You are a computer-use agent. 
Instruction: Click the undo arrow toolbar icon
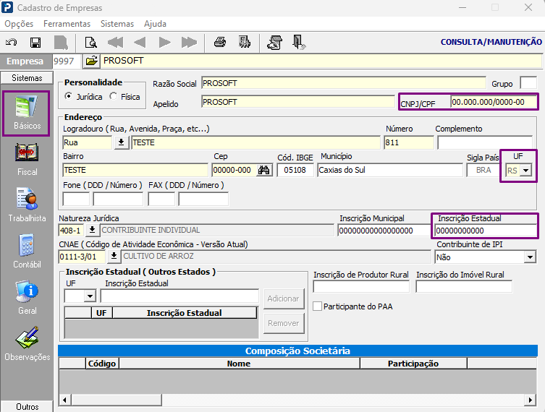[x=12, y=43]
